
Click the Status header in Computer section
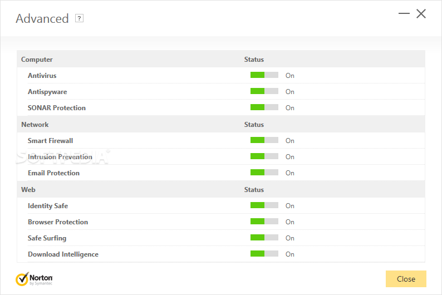(x=254, y=60)
